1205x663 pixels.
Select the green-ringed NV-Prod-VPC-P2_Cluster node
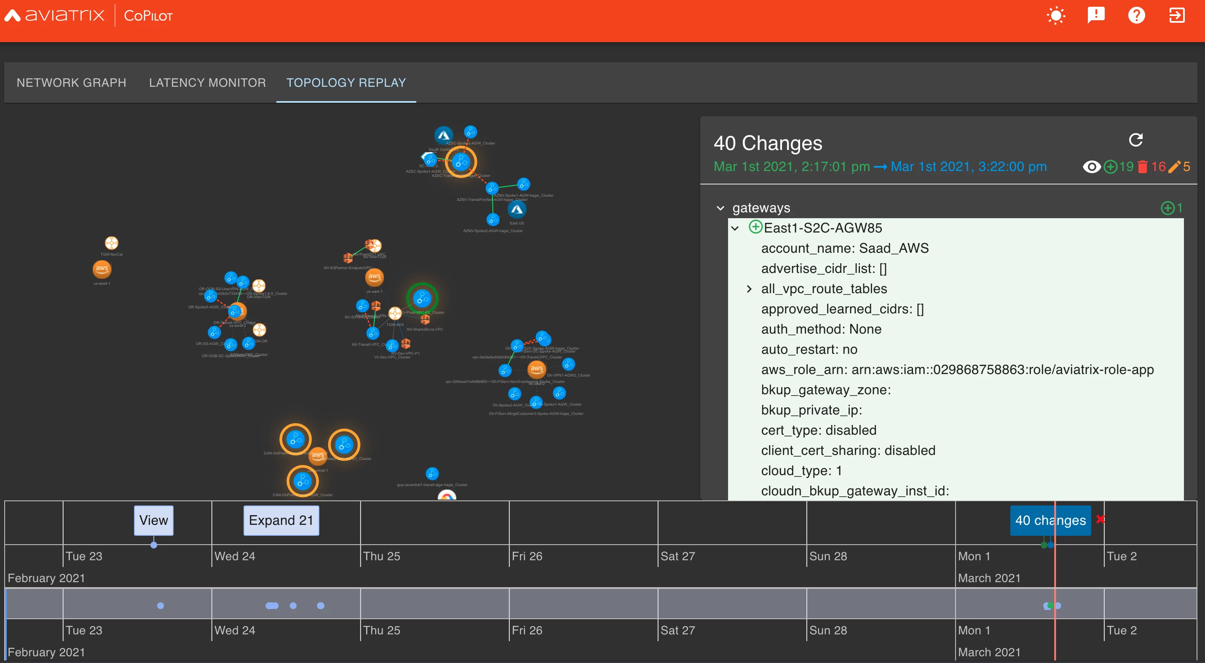[x=422, y=298]
